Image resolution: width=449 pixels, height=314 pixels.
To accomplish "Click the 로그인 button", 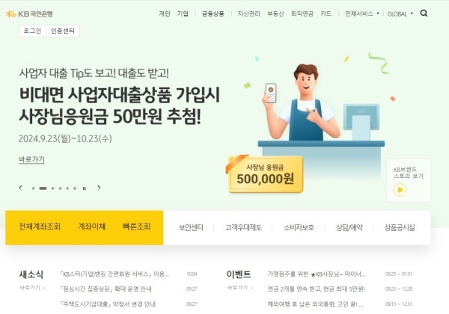I will point(32,31).
